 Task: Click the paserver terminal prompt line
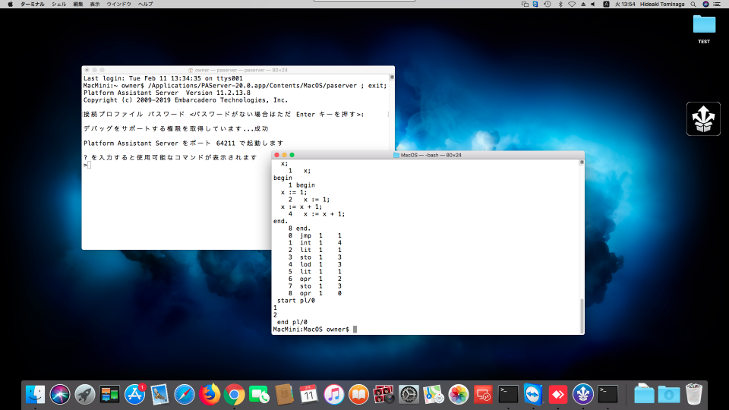(88, 165)
